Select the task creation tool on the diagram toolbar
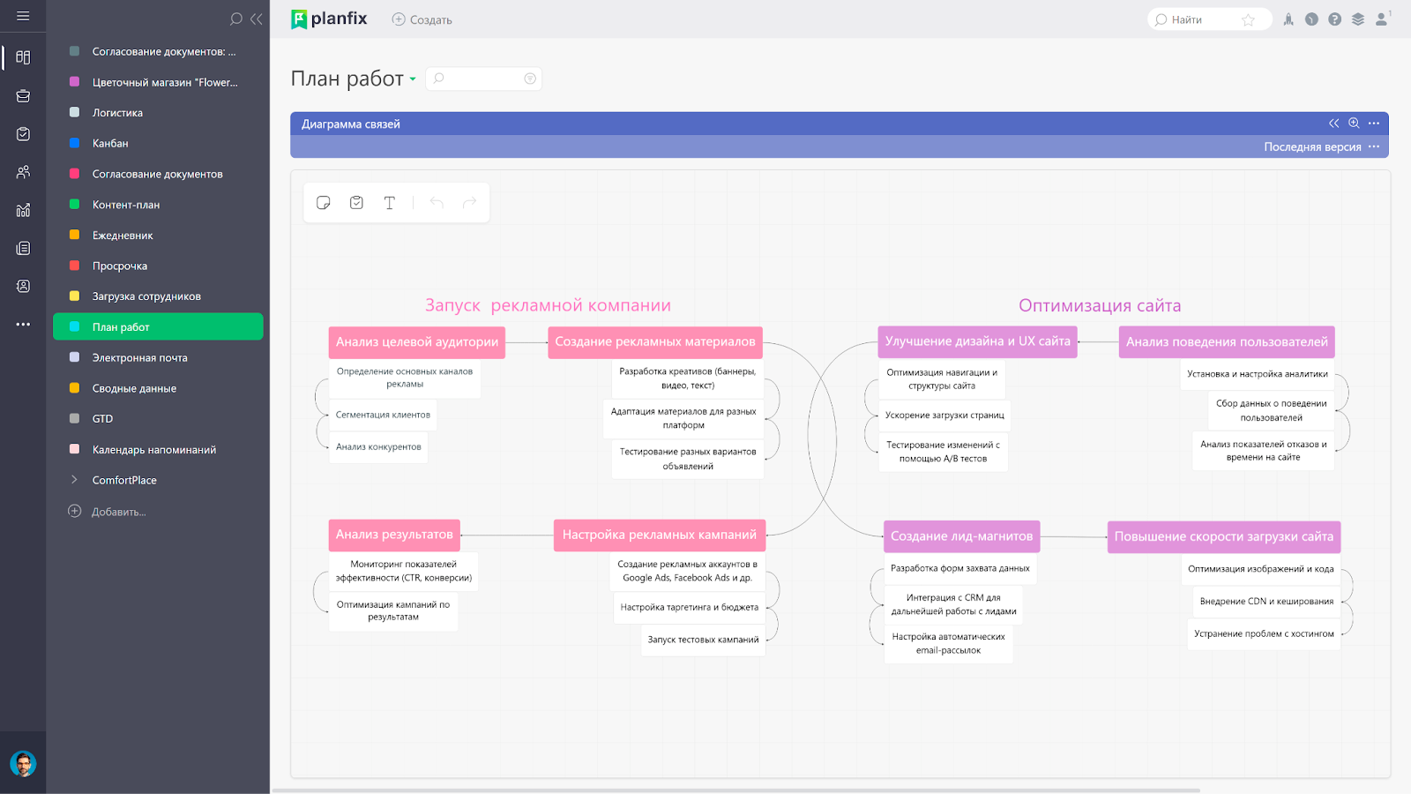 356,202
